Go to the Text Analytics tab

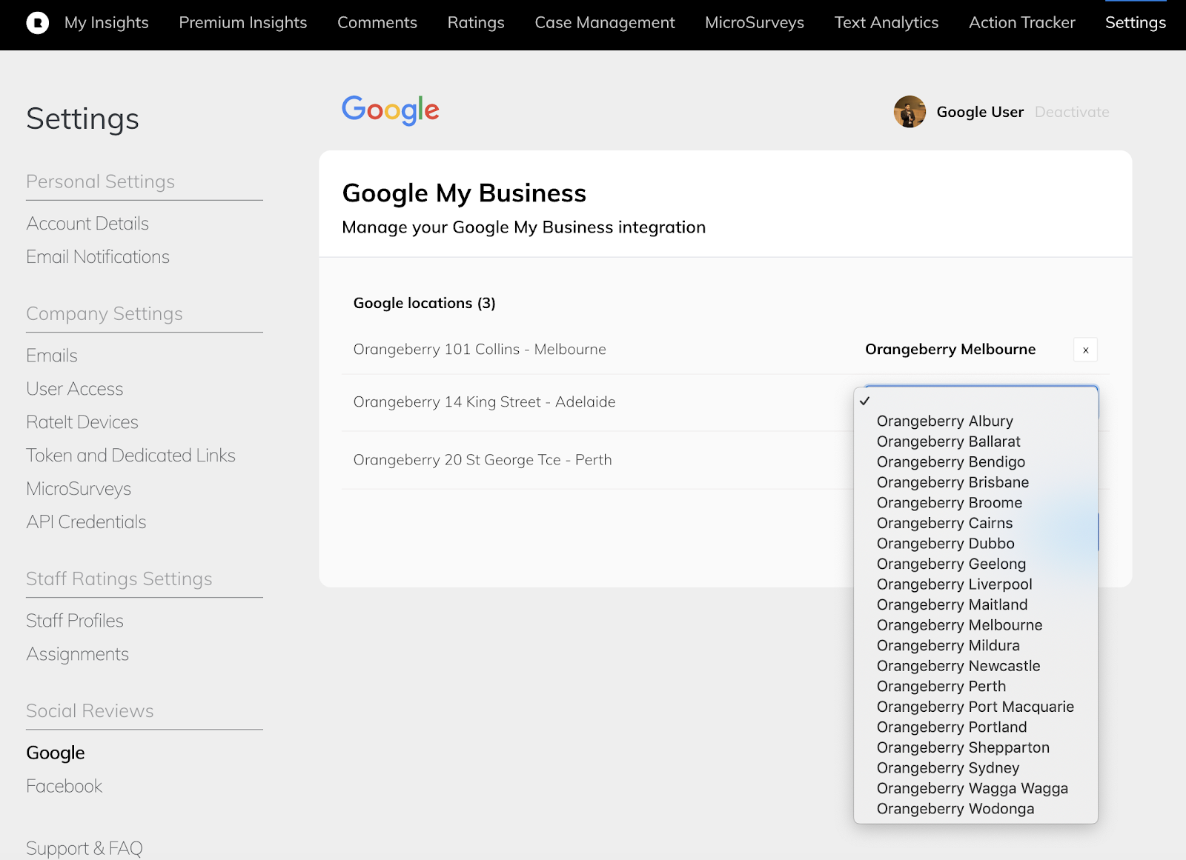886,23
